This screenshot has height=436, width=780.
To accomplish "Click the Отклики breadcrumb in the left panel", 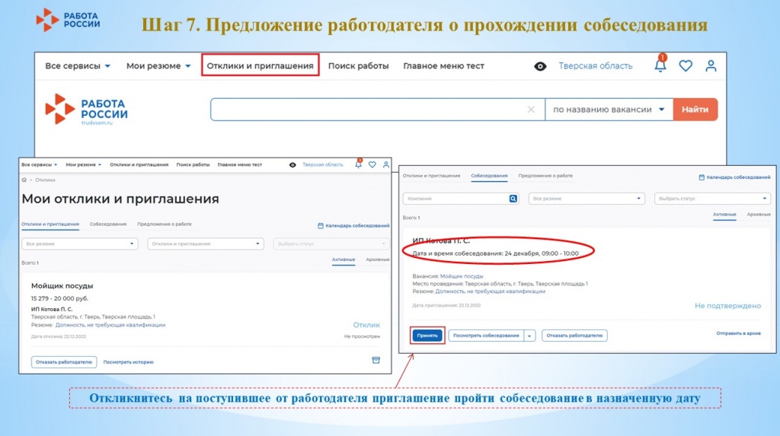I will (45, 180).
